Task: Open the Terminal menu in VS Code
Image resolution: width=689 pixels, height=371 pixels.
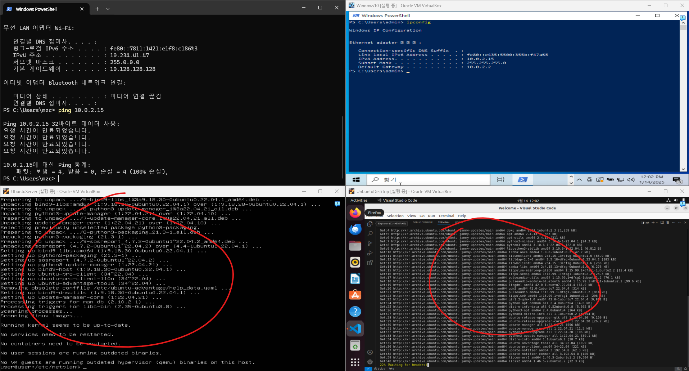Action: point(446,216)
